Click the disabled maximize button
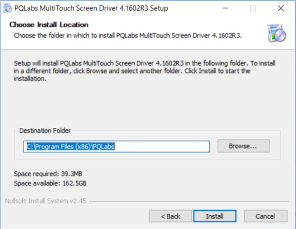 [x=253, y=8]
